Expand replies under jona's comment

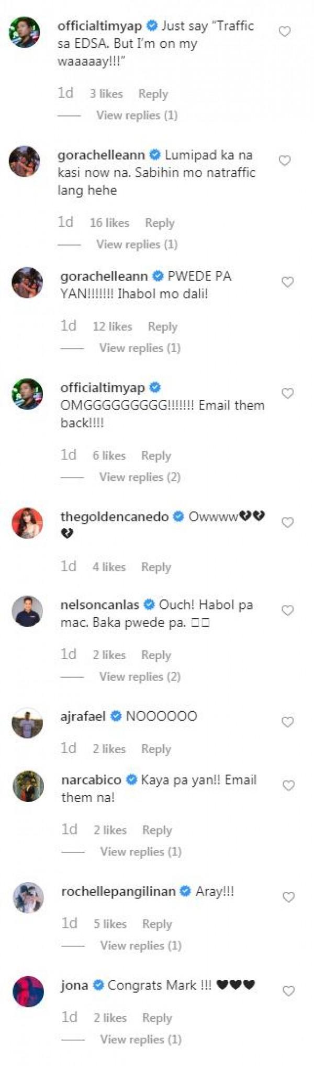pos(141,1039)
